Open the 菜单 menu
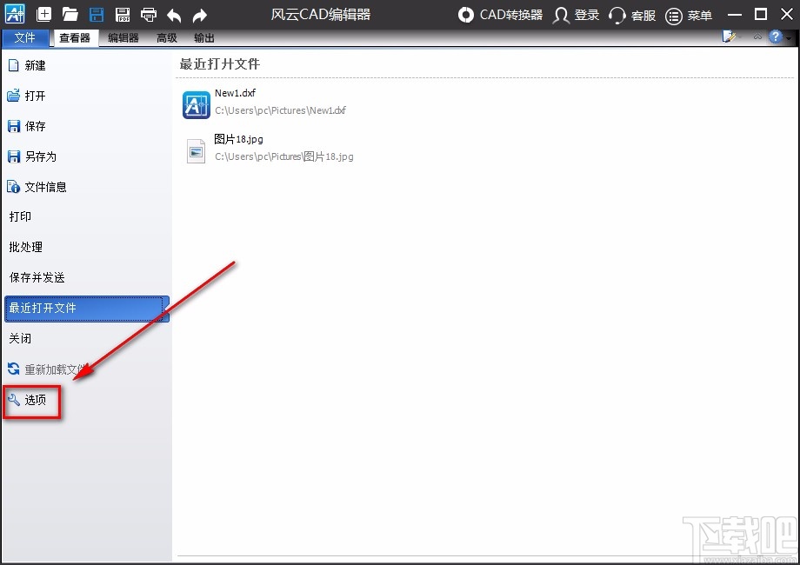This screenshot has width=800, height=565. coord(689,15)
